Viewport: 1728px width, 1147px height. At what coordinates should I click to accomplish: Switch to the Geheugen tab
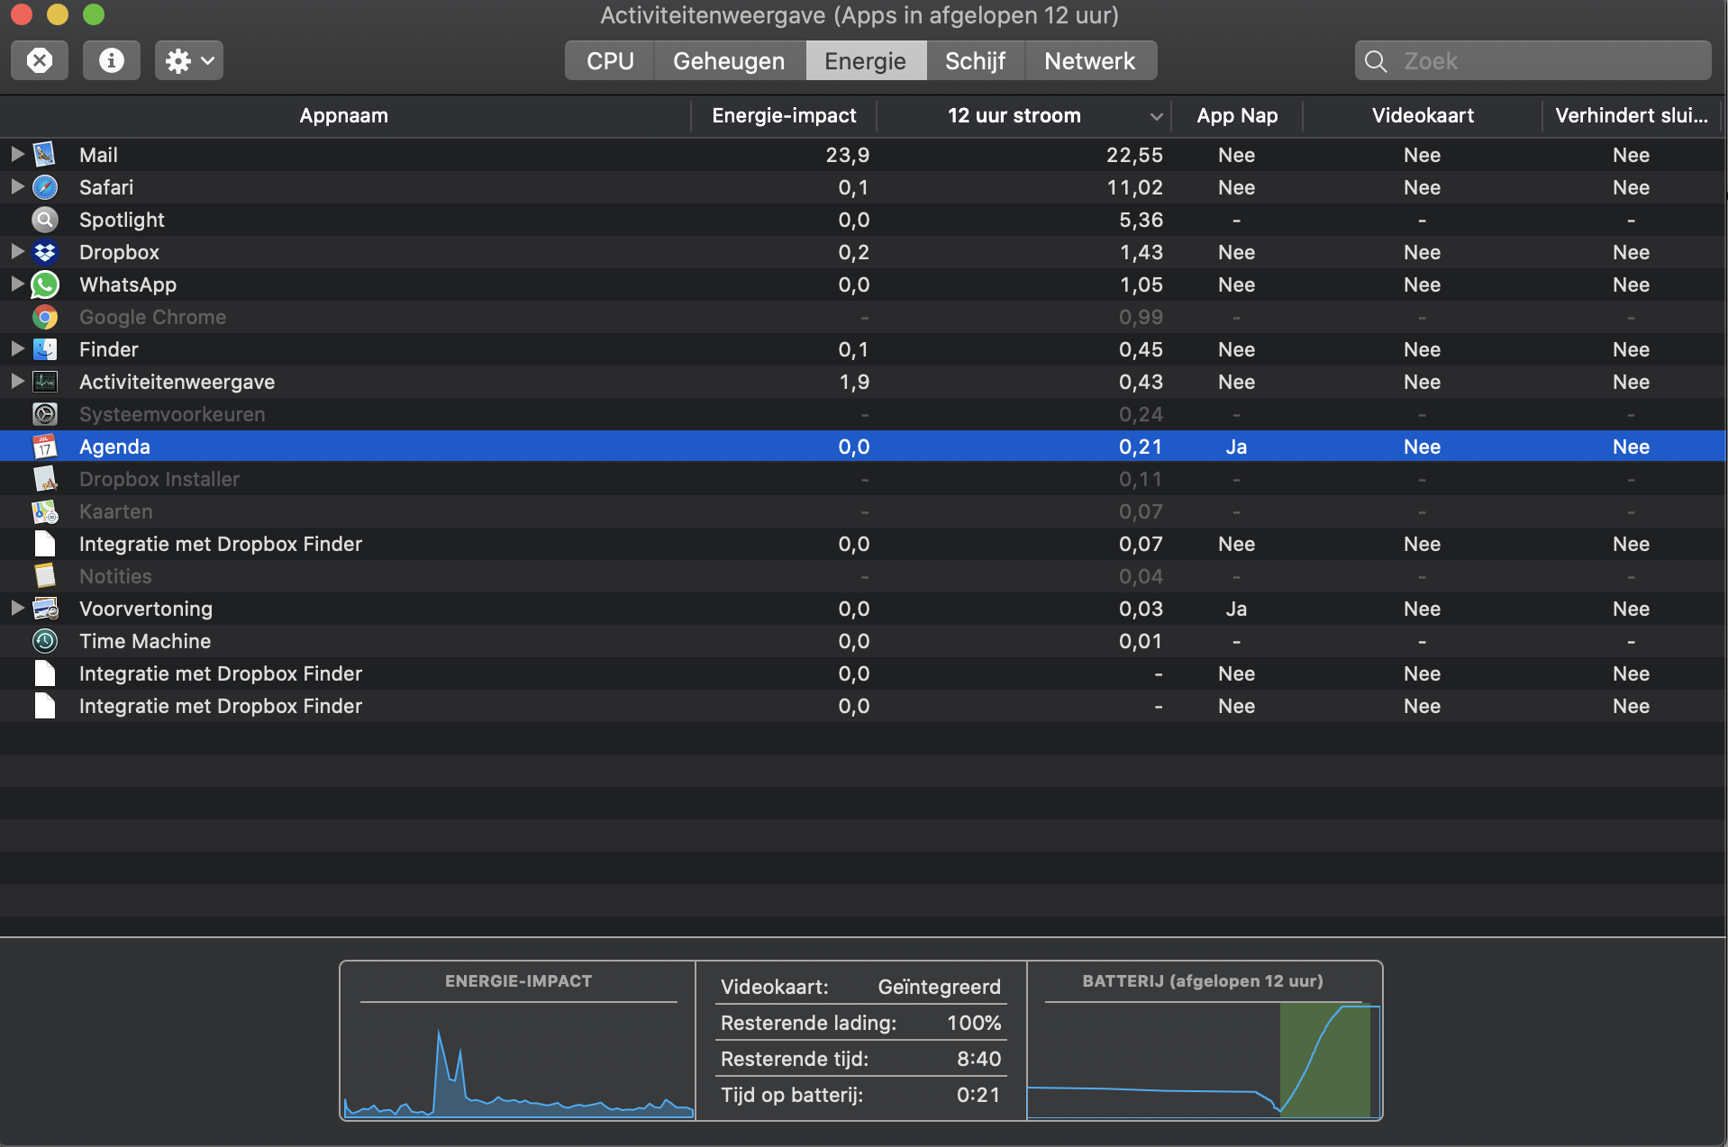tap(729, 60)
